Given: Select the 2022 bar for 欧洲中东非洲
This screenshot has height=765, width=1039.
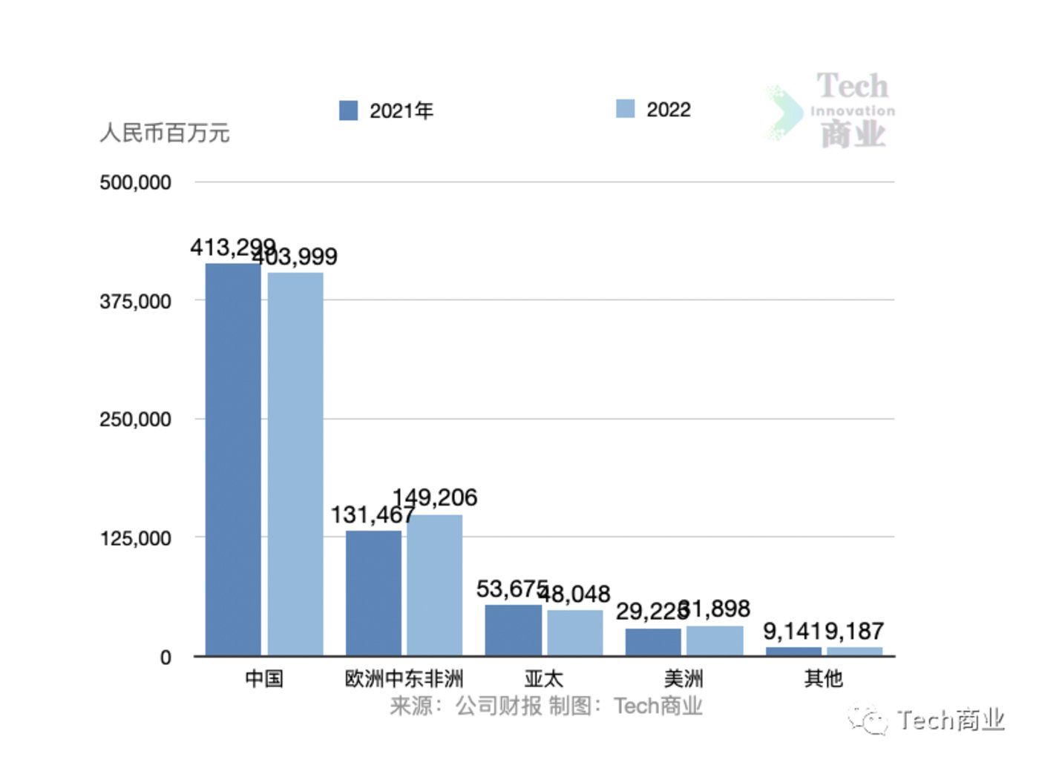Looking at the screenshot, I should [434, 585].
